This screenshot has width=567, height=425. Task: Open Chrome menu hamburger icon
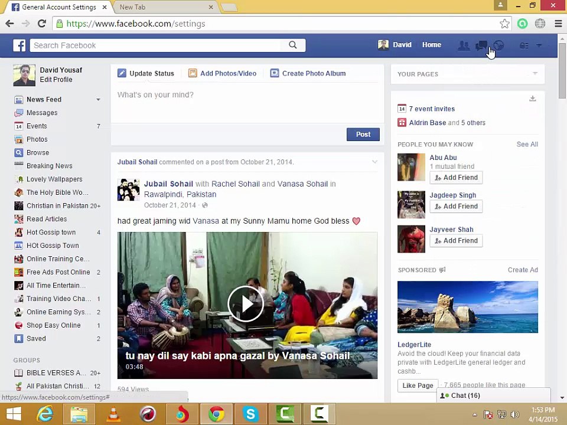click(558, 24)
